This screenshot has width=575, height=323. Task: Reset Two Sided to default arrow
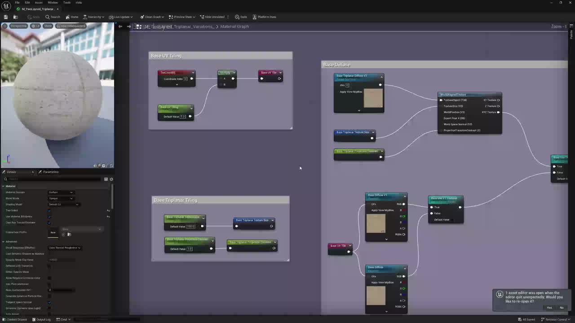coord(108,210)
